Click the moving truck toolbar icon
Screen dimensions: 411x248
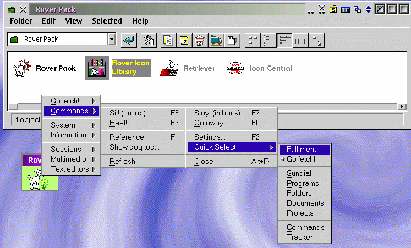coord(216,40)
